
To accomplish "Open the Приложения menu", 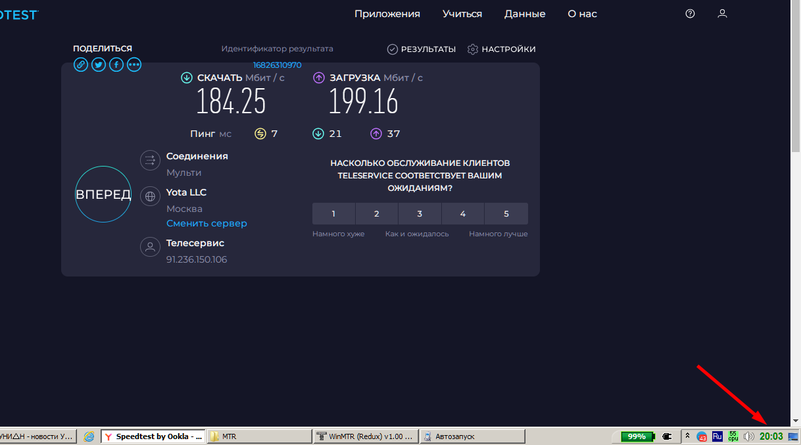I will pos(387,14).
